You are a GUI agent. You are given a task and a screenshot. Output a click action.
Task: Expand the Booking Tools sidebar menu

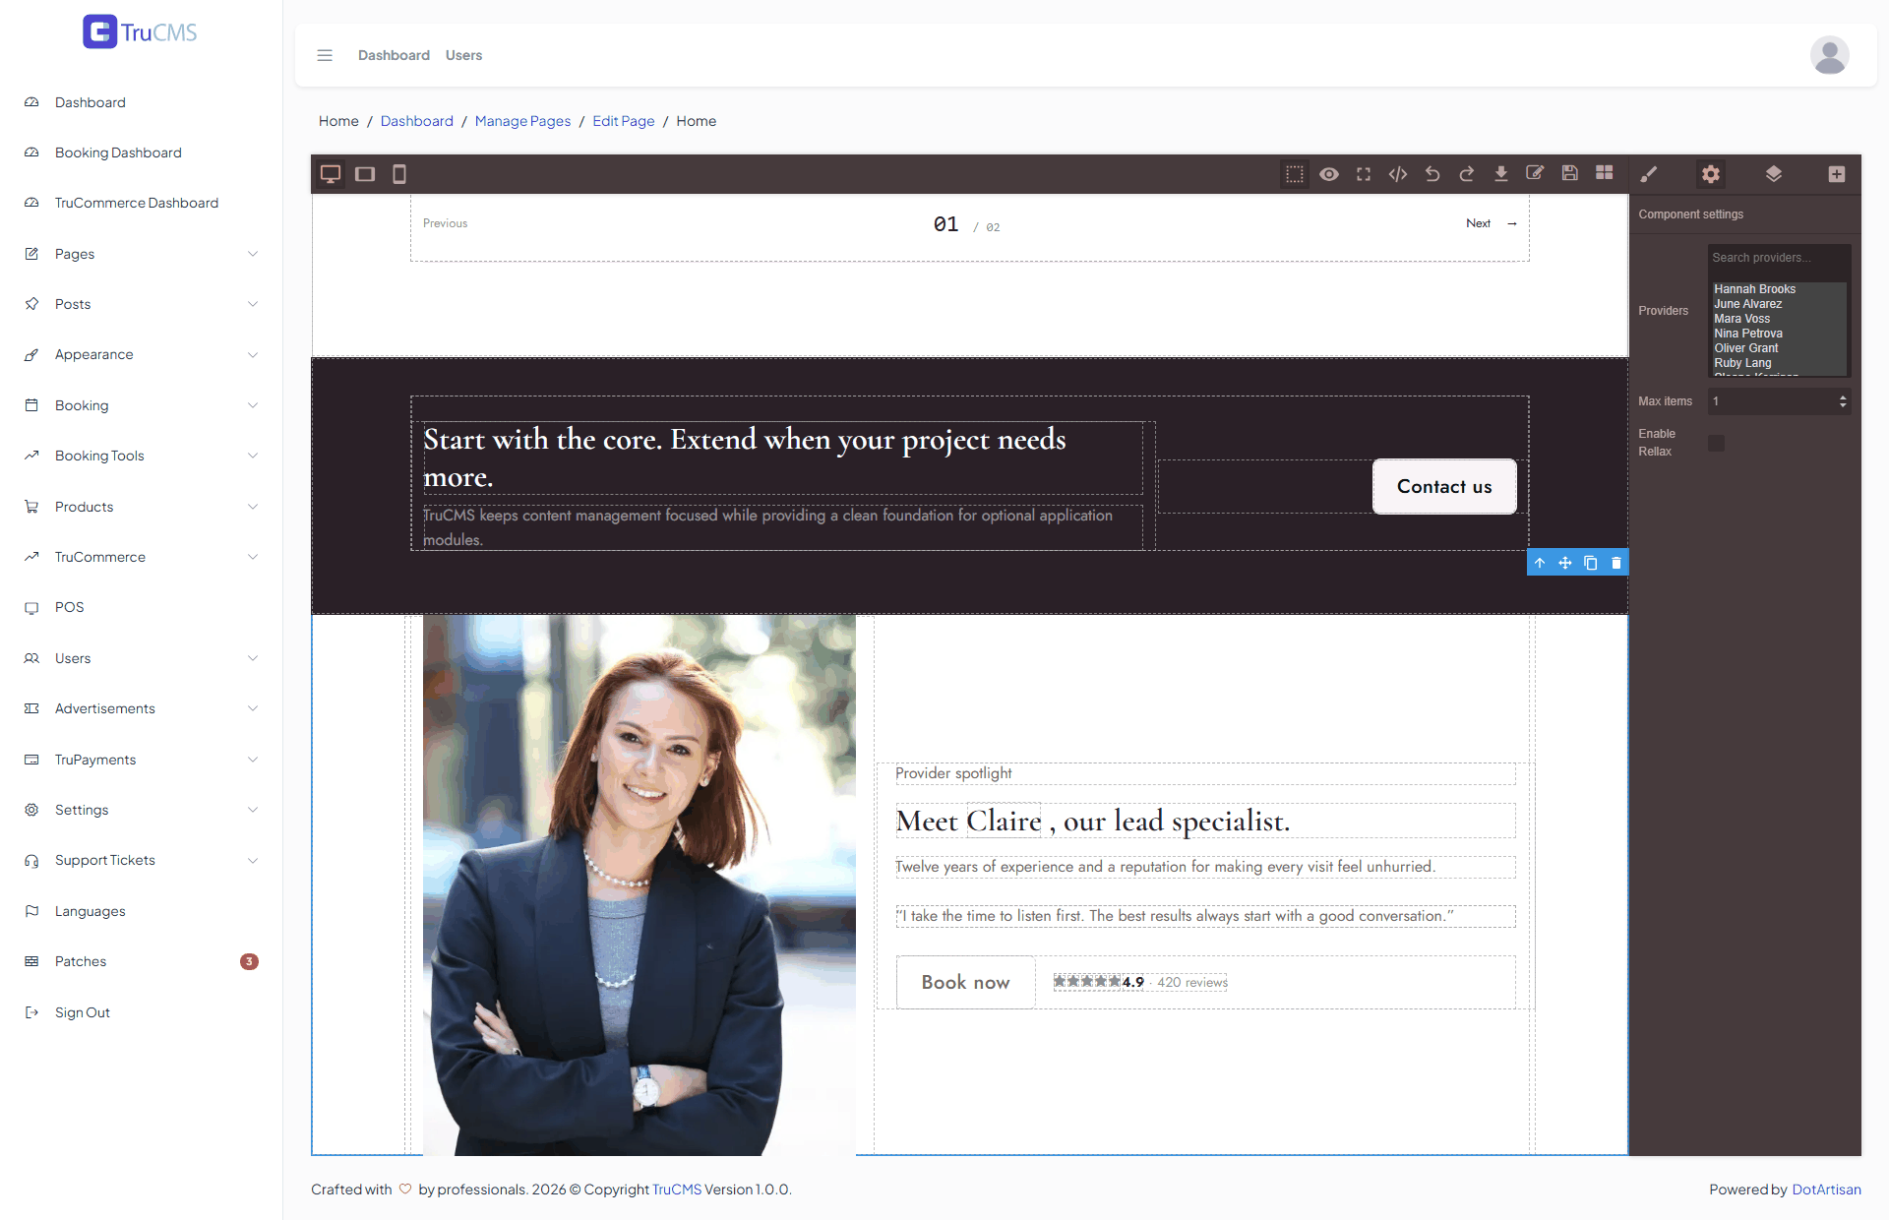[141, 456]
